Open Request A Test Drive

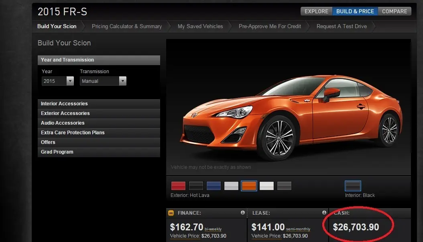coord(342,26)
